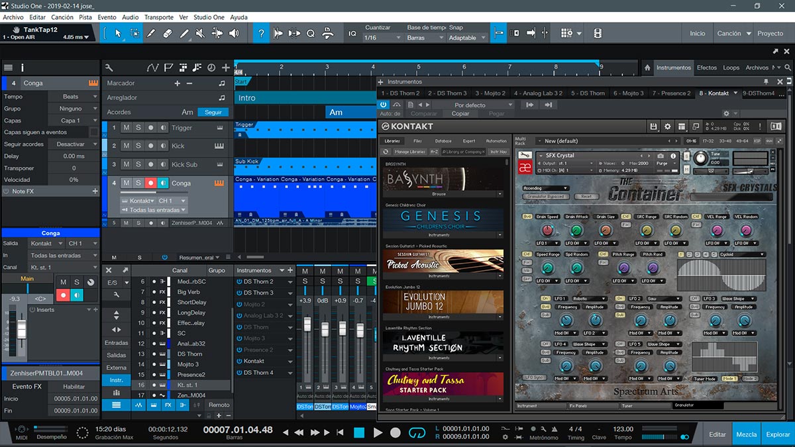Open the Base de tiempo Barras dropdown
This screenshot has height=447, width=795.
(425, 38)
